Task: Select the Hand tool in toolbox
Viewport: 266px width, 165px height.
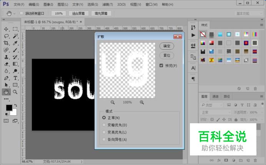Action: click(6, 92)
